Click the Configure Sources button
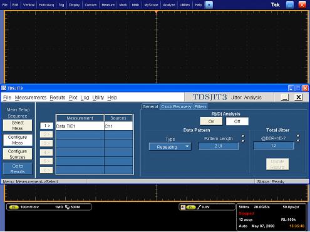This screenshot has height=232, width=310. coord(18,154)
